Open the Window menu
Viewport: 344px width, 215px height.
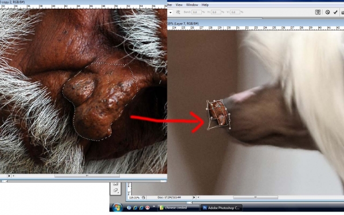point(192,5)
